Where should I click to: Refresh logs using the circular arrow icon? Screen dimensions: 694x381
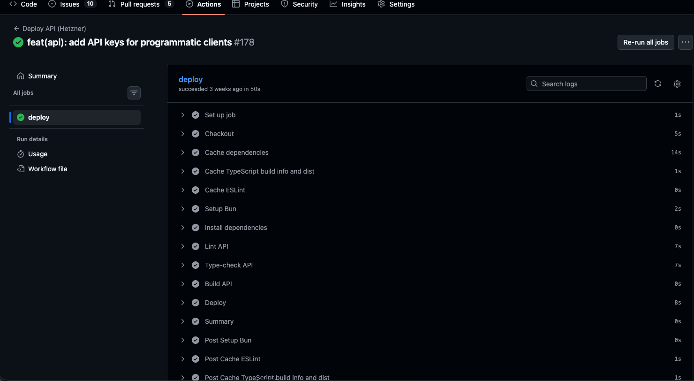coord(657,83)
